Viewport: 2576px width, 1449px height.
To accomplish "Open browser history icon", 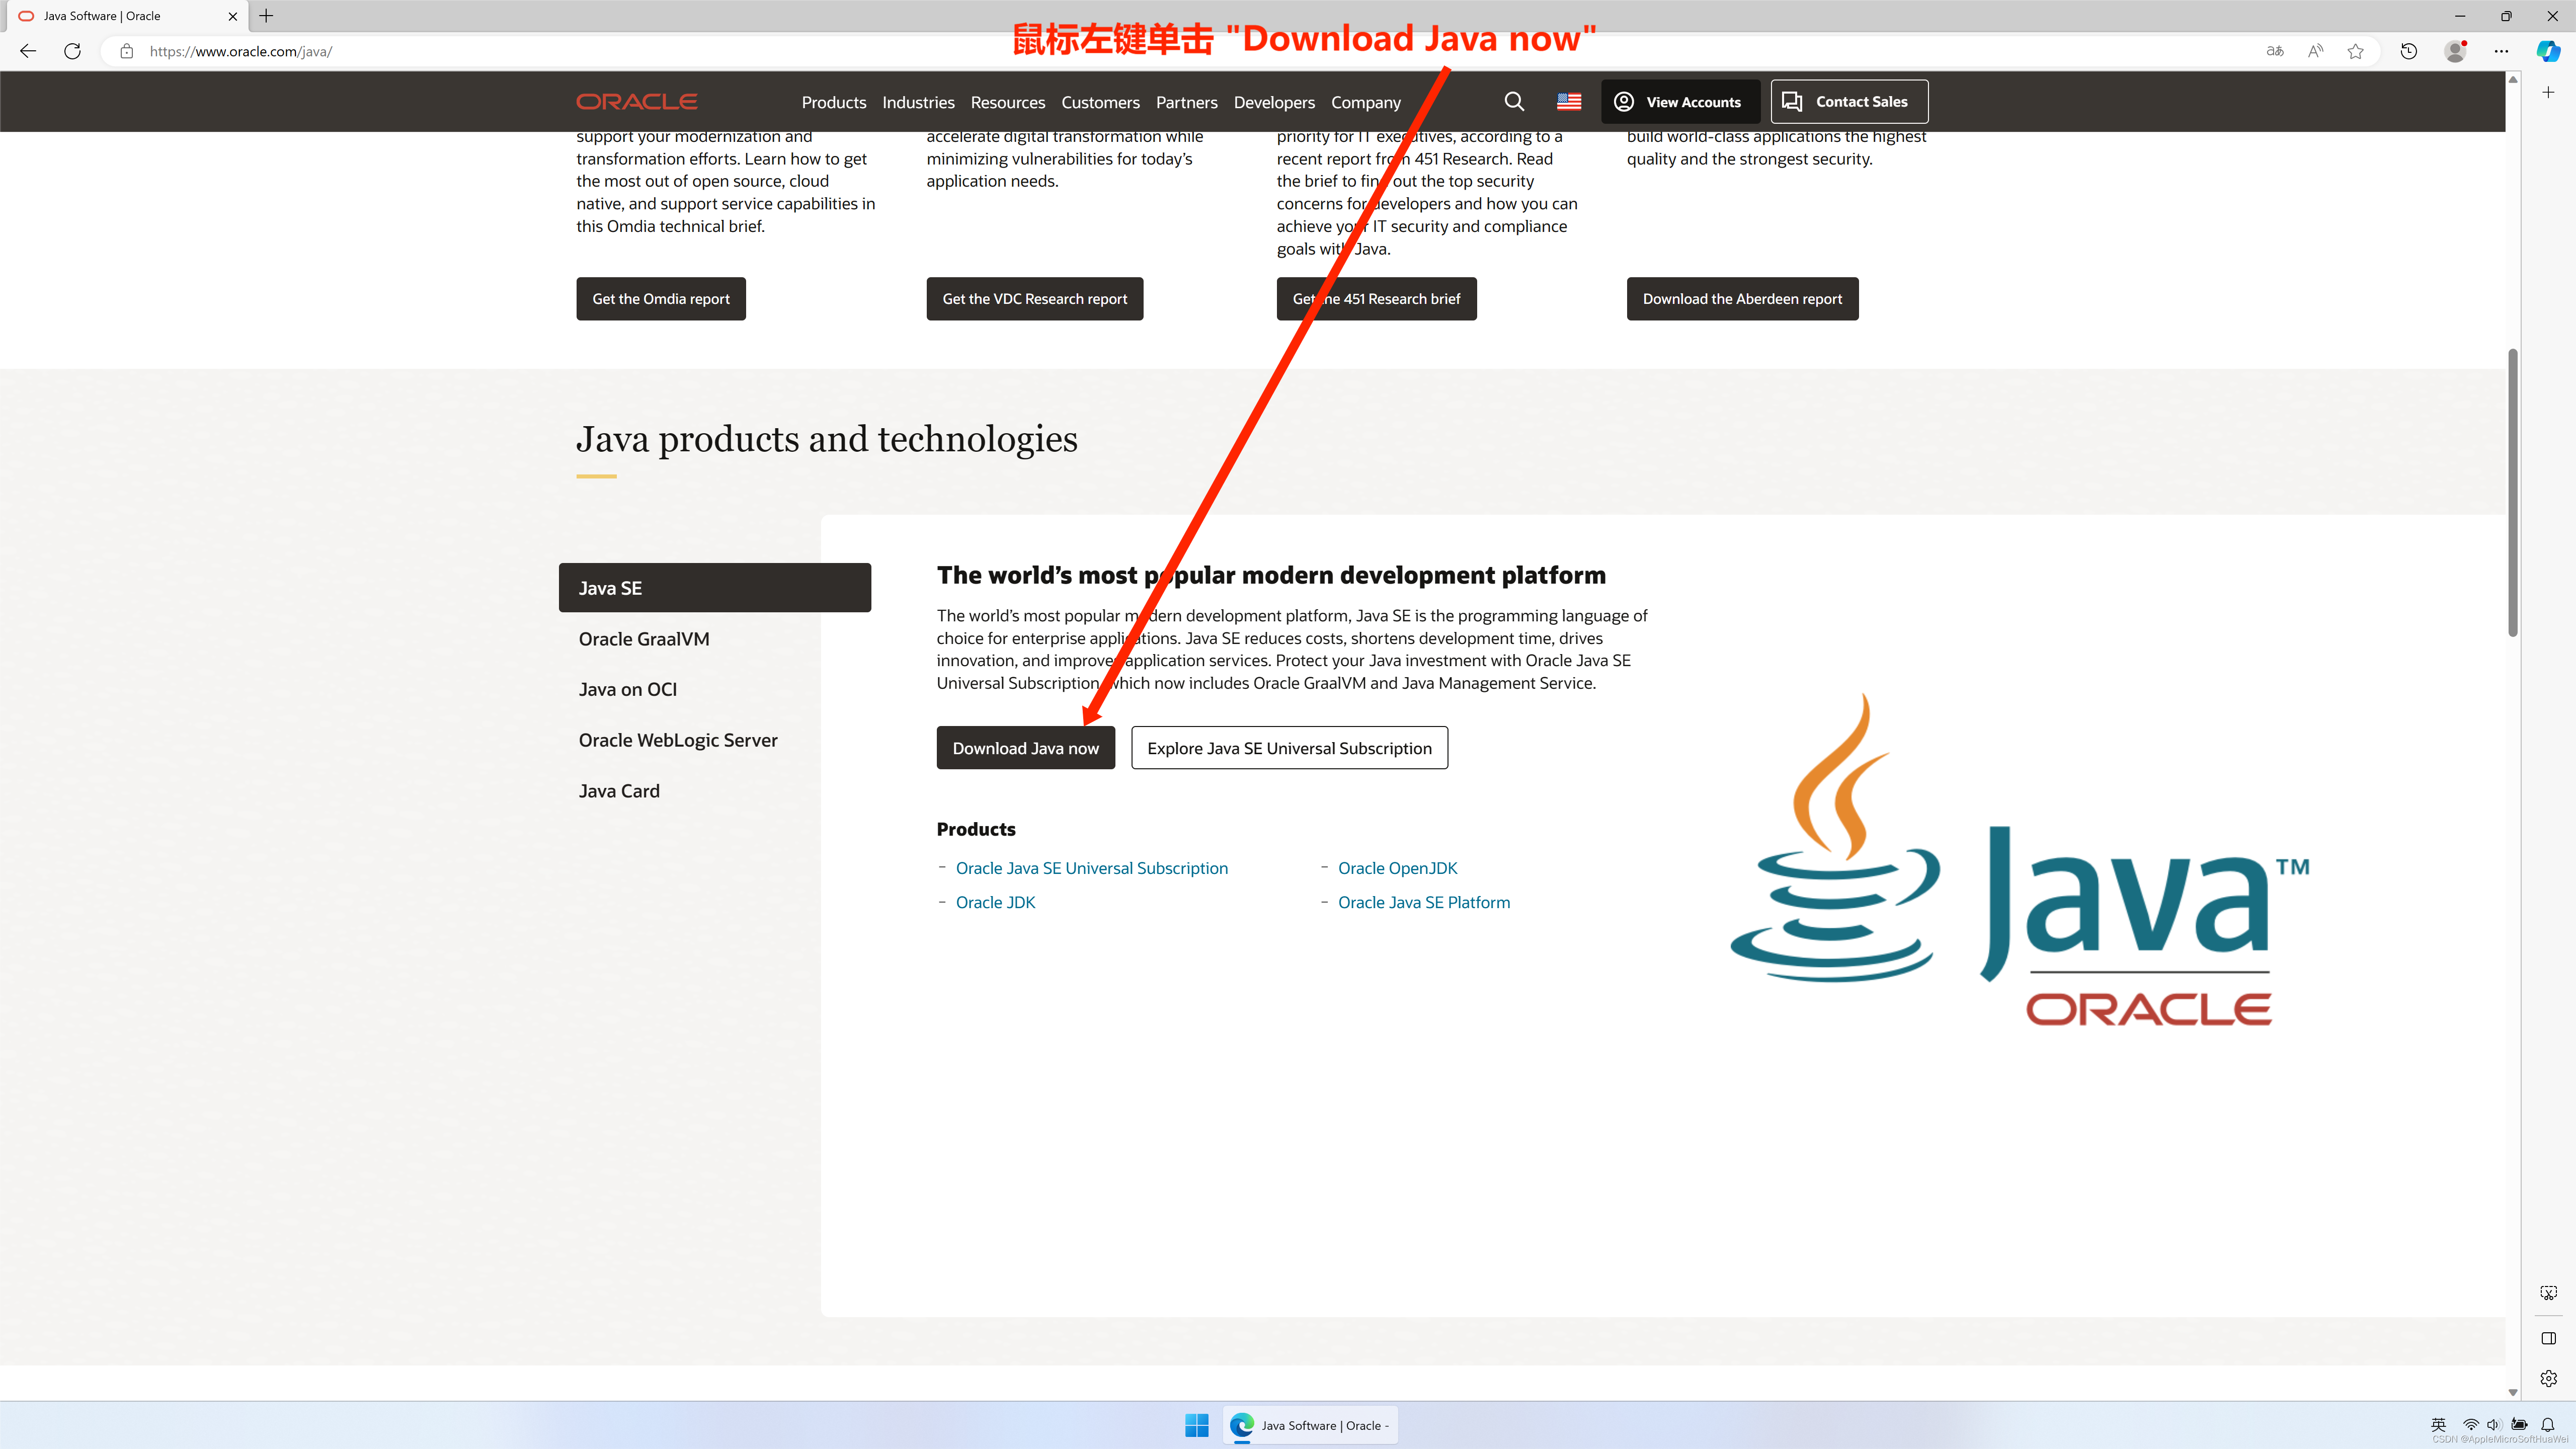I will point(2409,51).
